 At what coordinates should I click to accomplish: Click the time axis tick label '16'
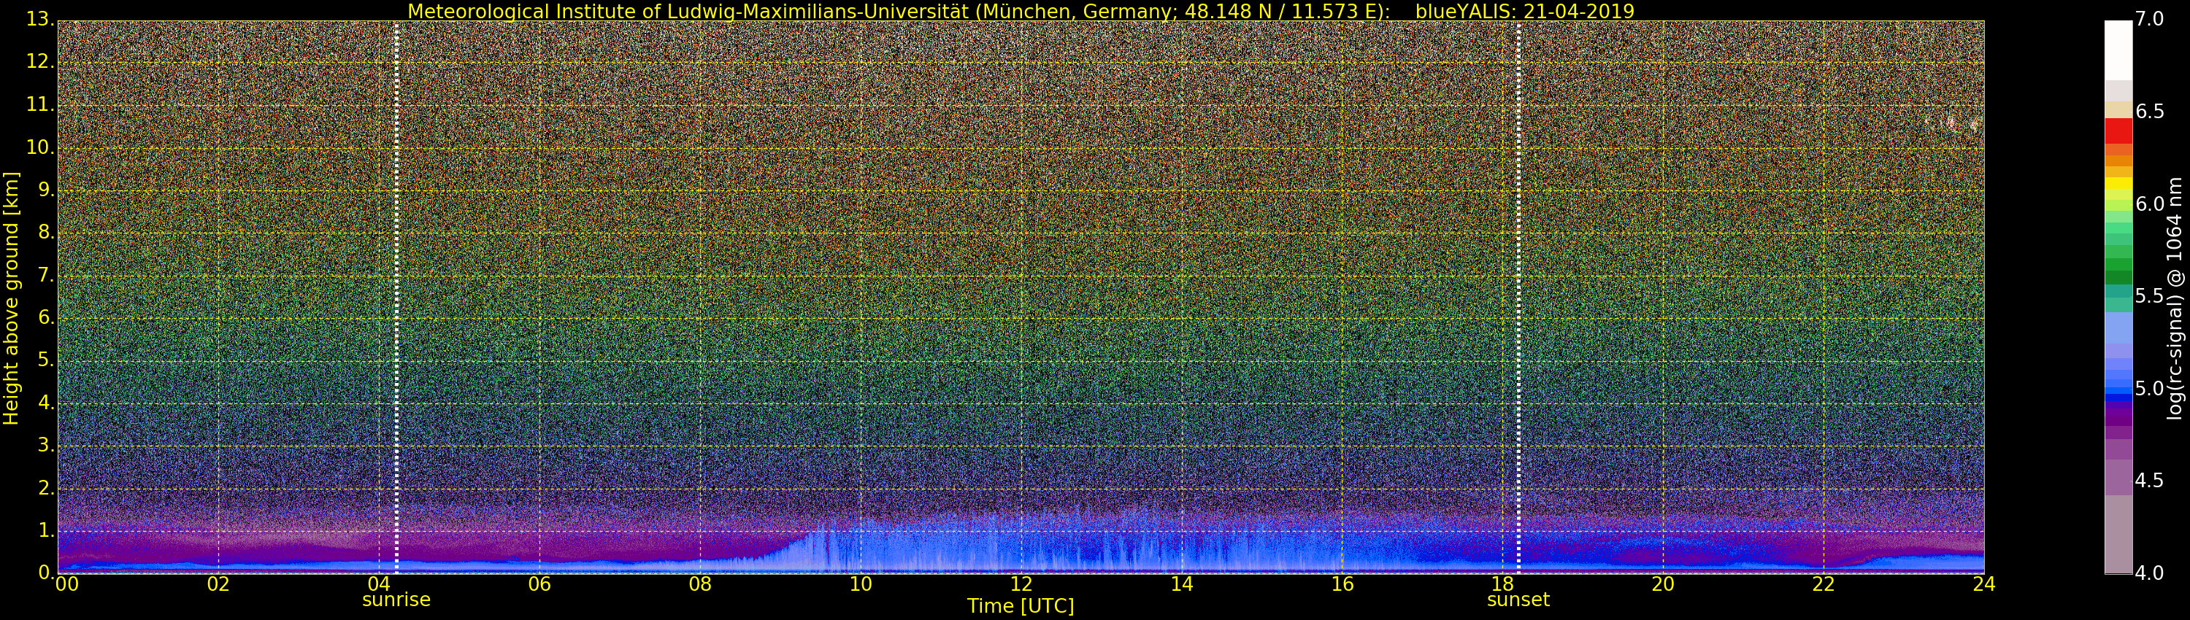1342,584
